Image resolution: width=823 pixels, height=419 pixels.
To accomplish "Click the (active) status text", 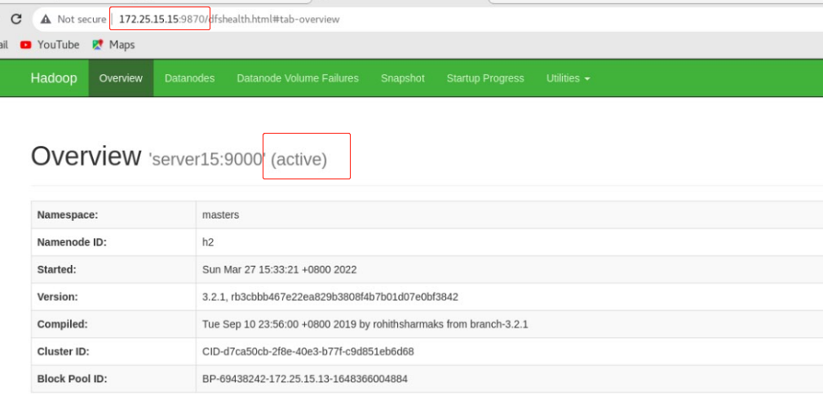I will click(x=299, y=160).
